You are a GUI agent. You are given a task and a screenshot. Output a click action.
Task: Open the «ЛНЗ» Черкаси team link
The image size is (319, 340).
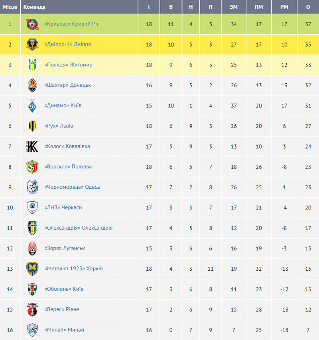coord(63,207)
